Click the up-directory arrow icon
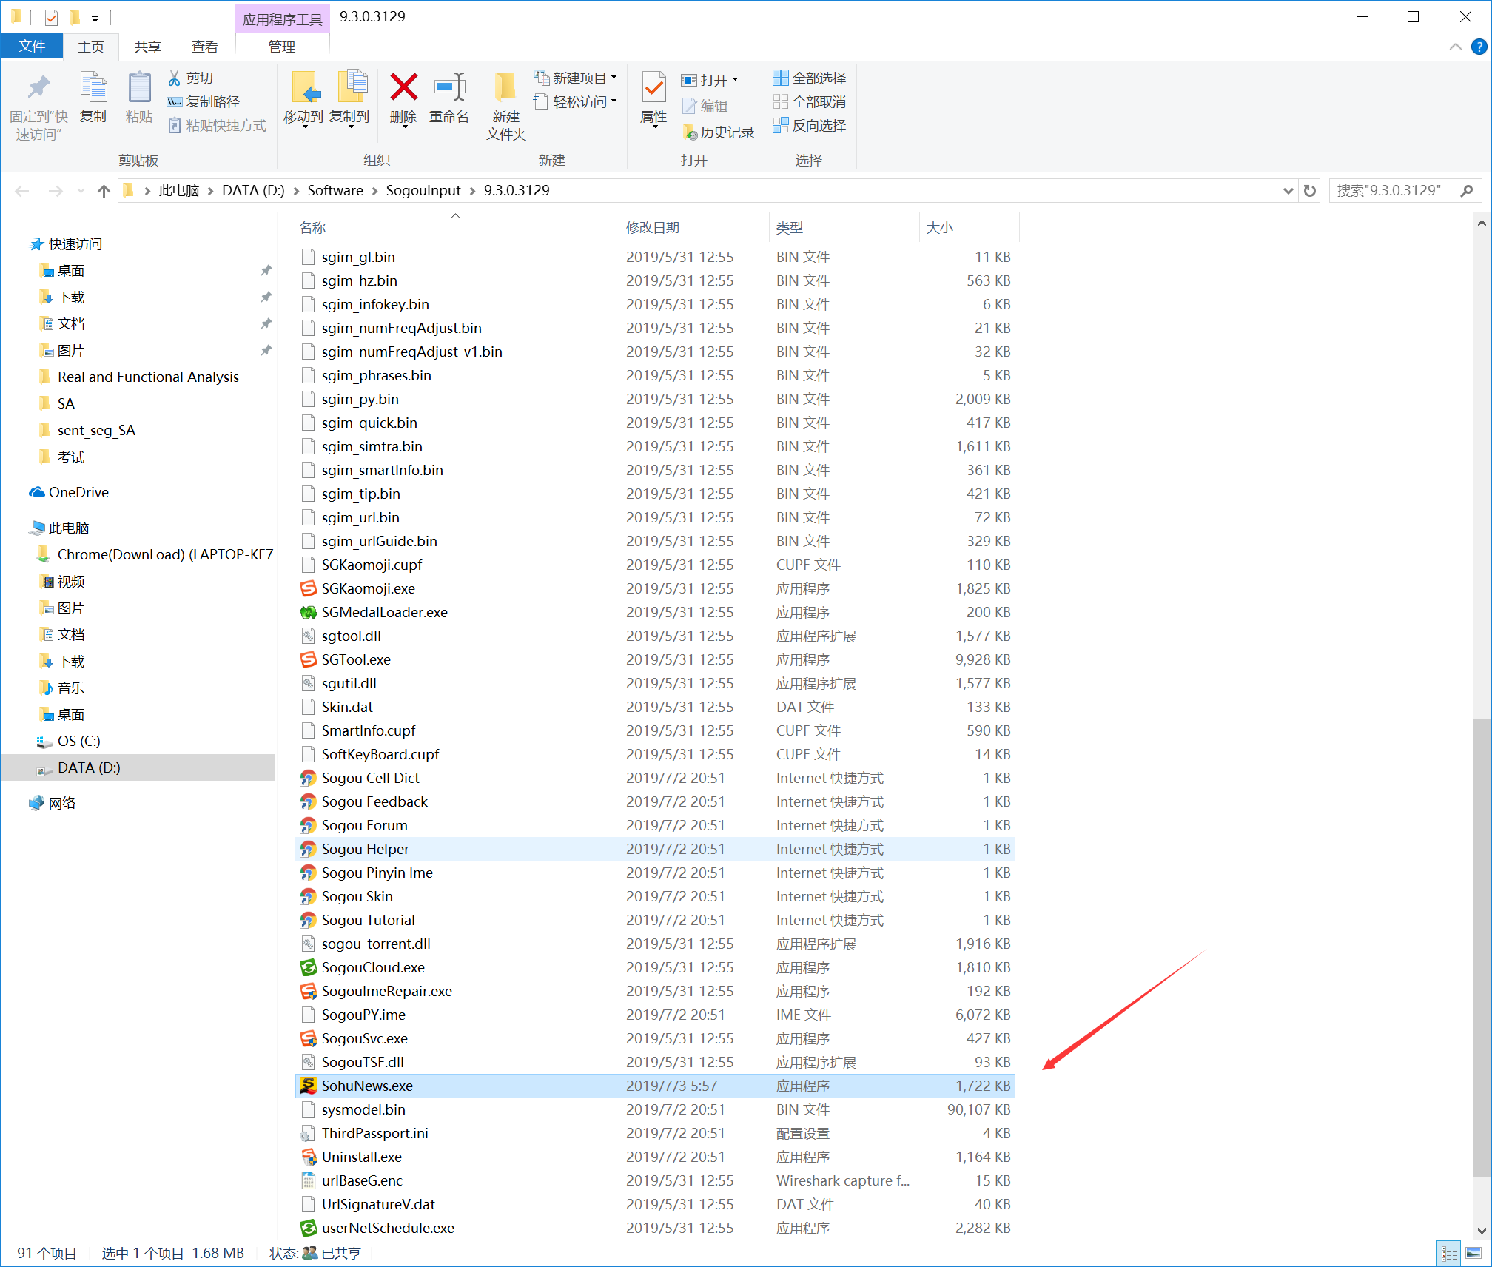The image size is (1492, 1267). (104, 191)
